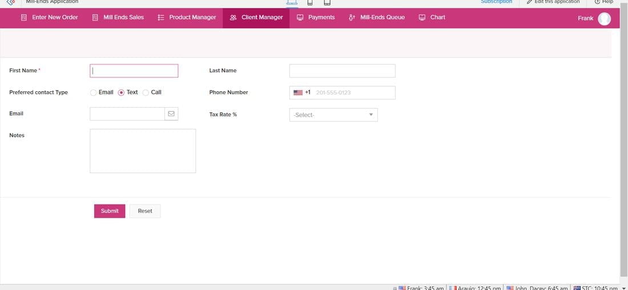Switch to the Chart tab
628x290 pixels.
click(x=432, y=18)
